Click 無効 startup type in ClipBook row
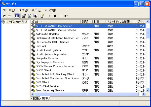 [110, 46]
